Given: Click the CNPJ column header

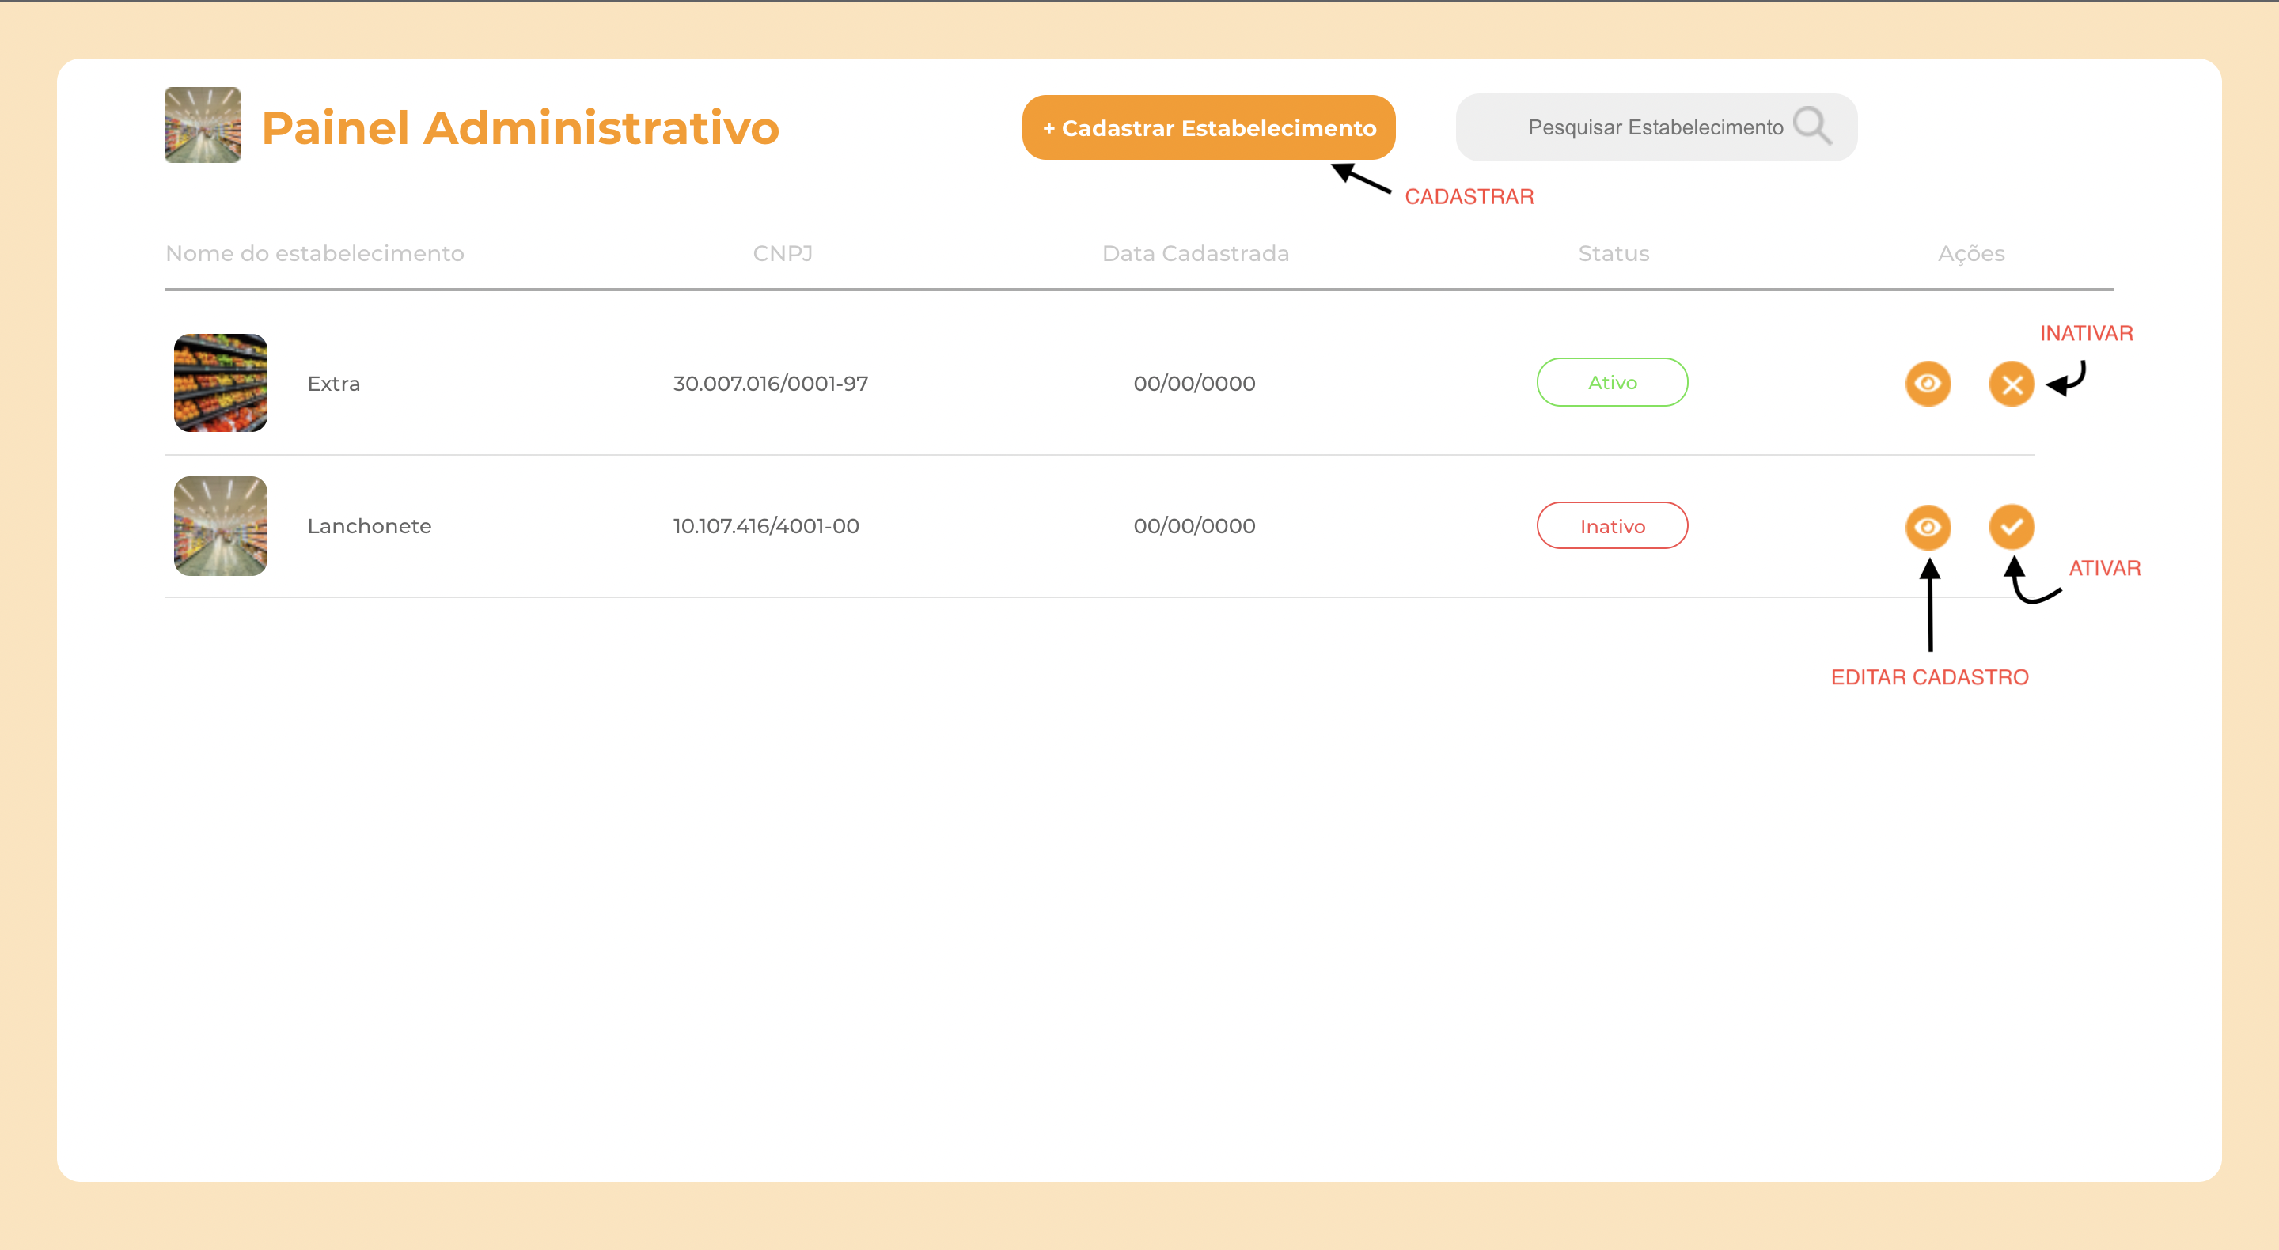Looking at the screenshot, I should click(783, 254).
